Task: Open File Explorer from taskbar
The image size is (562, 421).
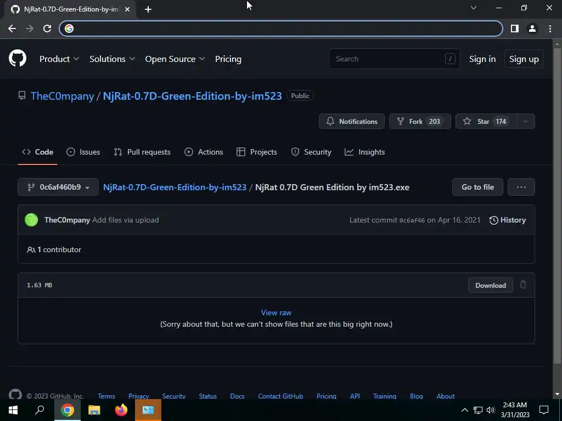Action: point(94,410)
